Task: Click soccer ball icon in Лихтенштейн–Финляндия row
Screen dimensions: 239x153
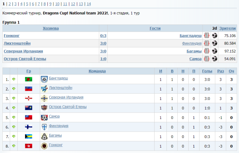Action: pos(214,44)
